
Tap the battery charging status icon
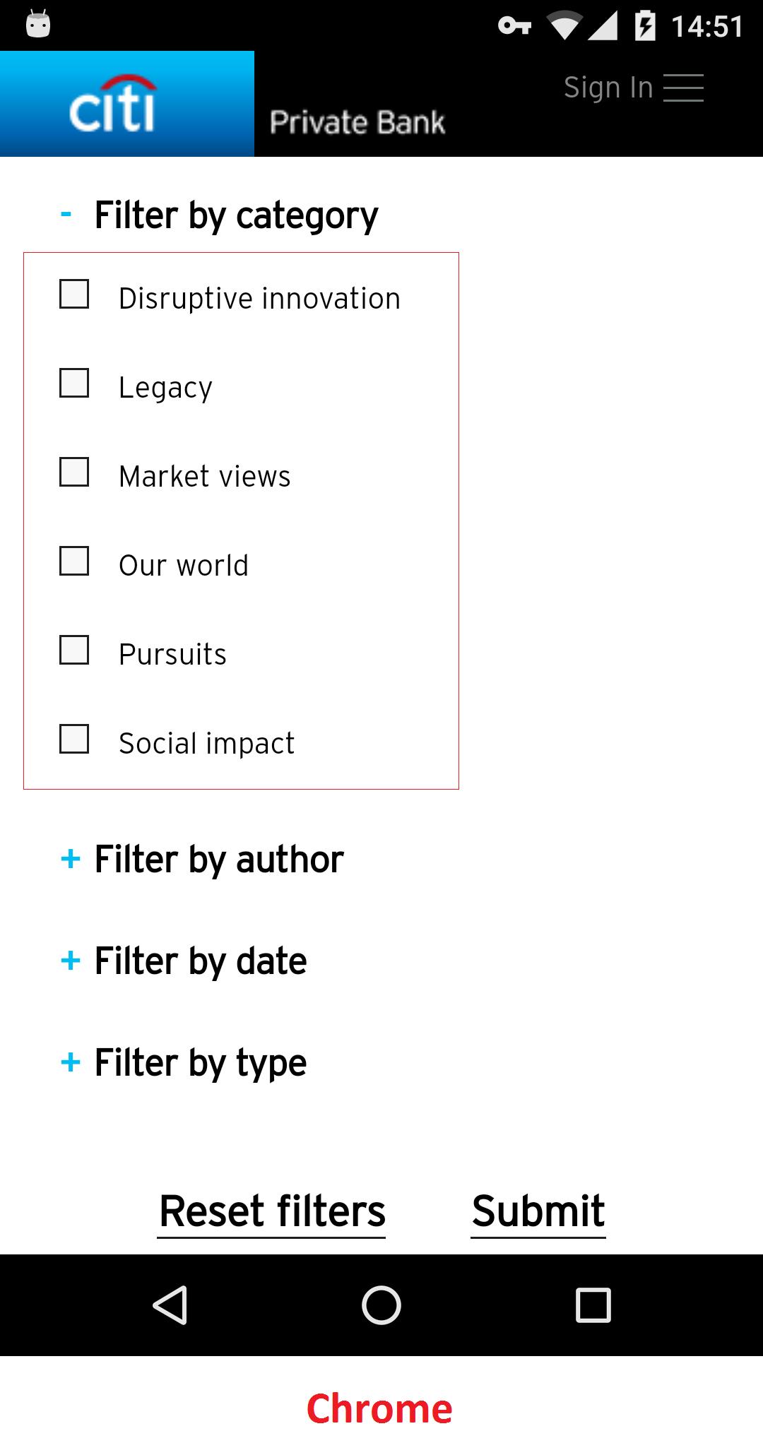click(644, 26)
